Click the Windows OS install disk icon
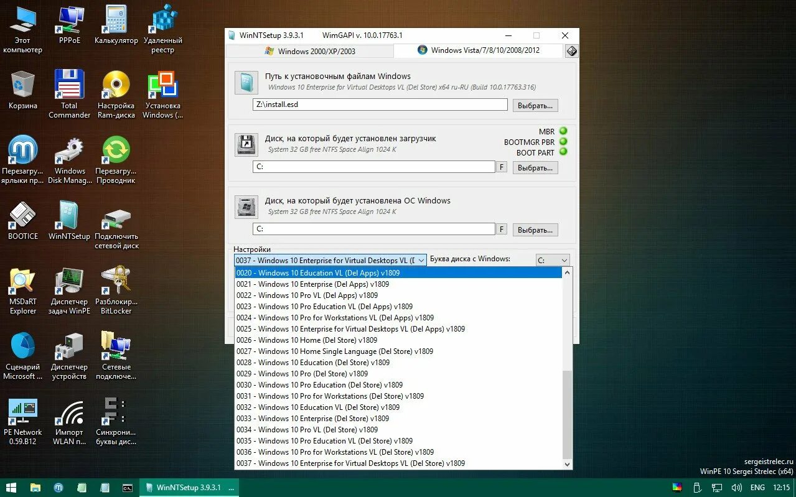 (x=246, y=207)
